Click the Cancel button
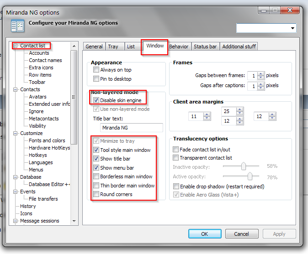308x254 pixels. coord(242,234)
